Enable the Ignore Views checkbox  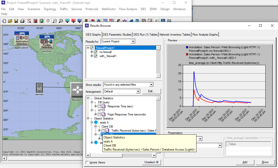(x=87, y=162)
